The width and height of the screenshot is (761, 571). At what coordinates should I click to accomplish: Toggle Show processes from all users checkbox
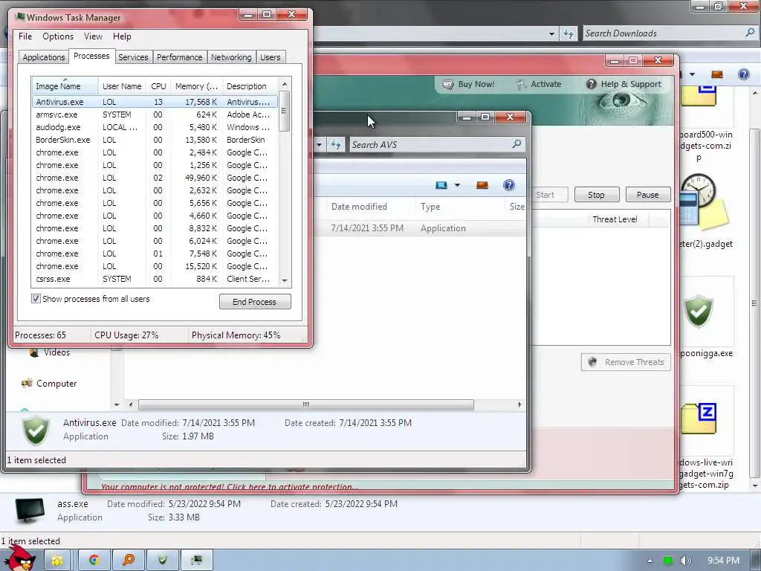(x=36, y=299)
